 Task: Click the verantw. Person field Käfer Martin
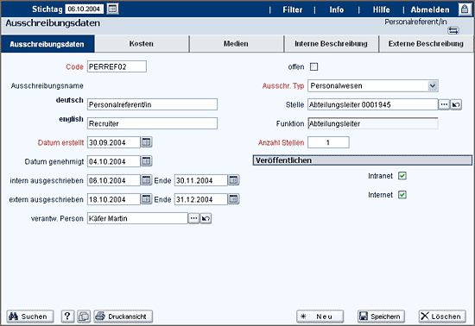137,218
